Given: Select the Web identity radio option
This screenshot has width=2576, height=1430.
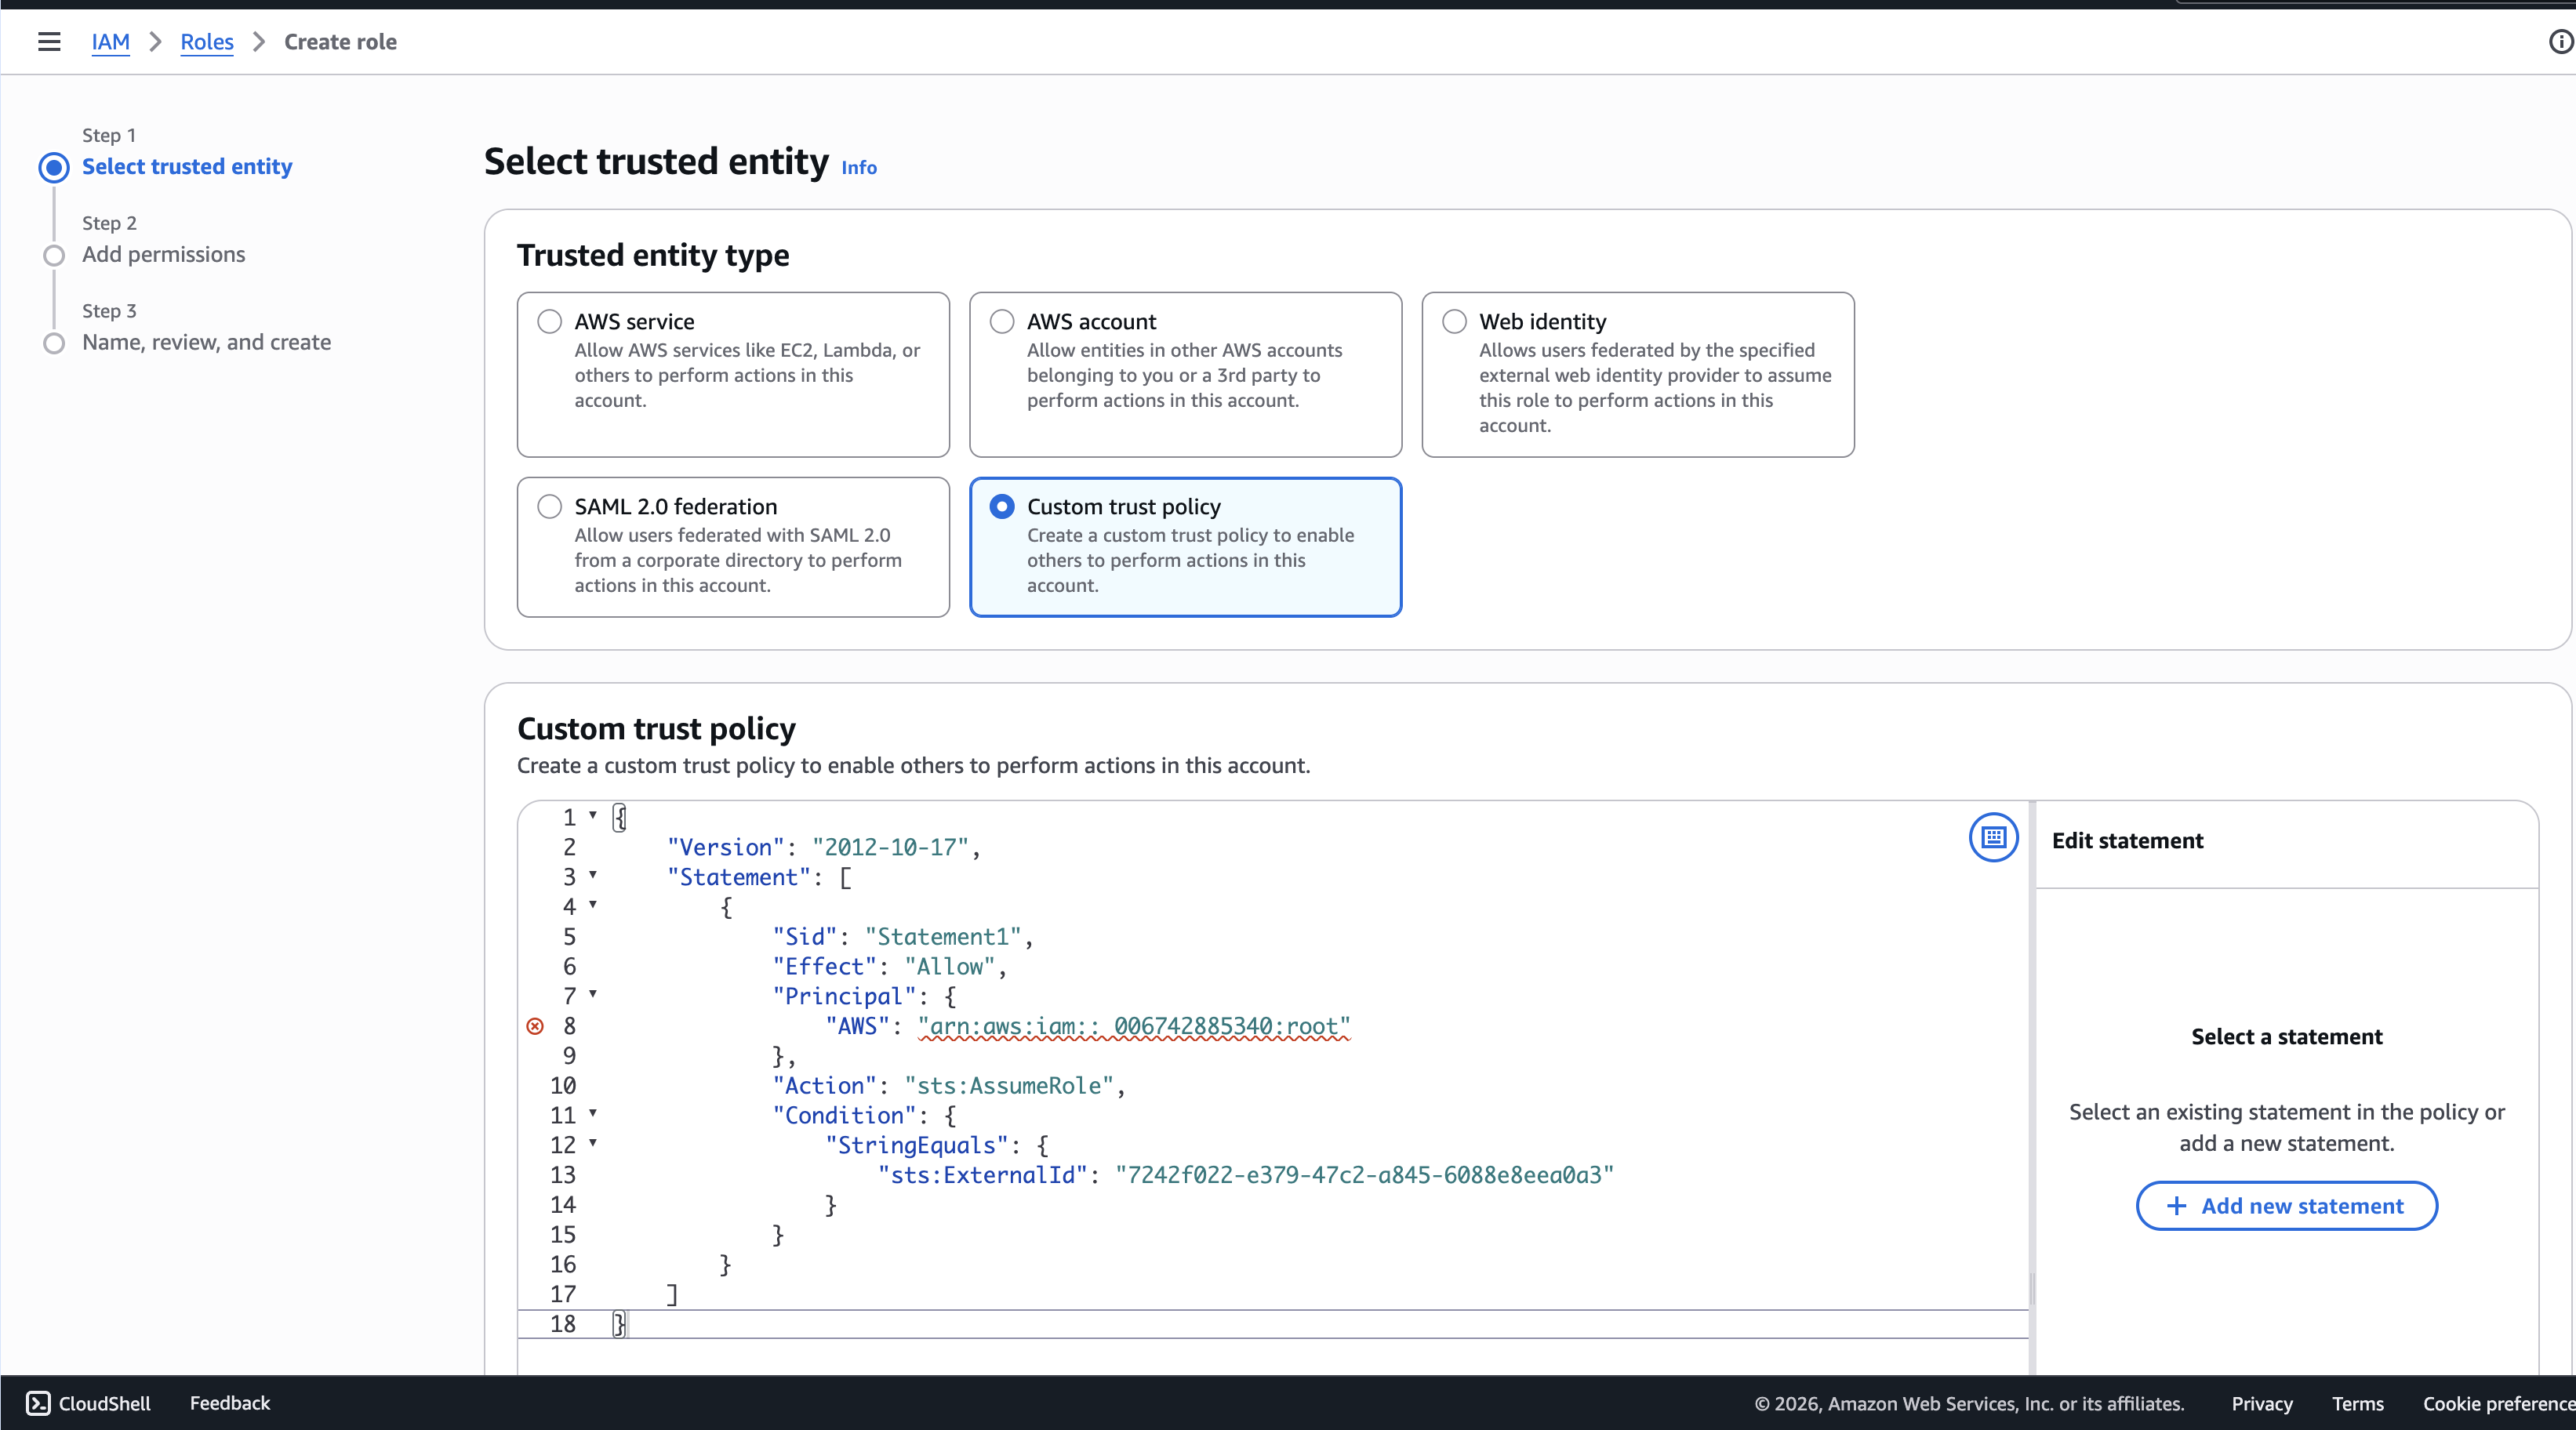Looking at the screenshot, I should point(1455,321).
